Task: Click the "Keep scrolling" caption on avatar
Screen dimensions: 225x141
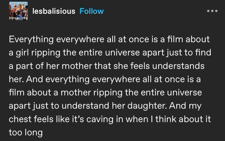Action: (18, 18)
